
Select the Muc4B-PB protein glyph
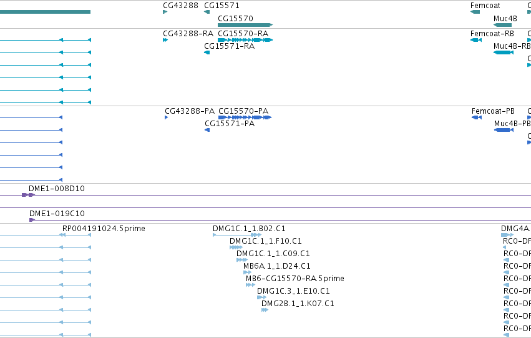point(504,130)
